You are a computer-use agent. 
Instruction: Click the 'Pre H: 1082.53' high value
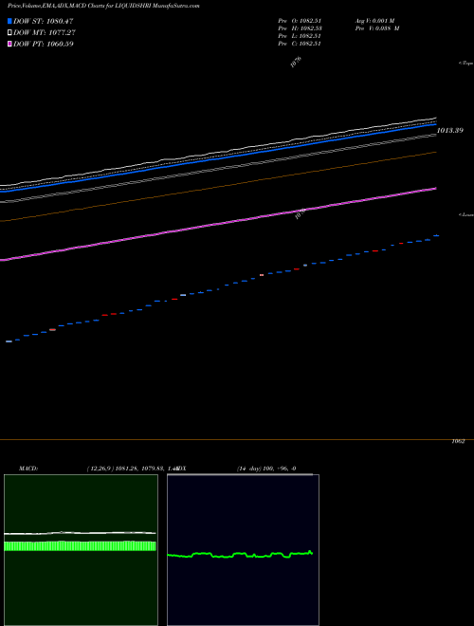click(300, 28)
